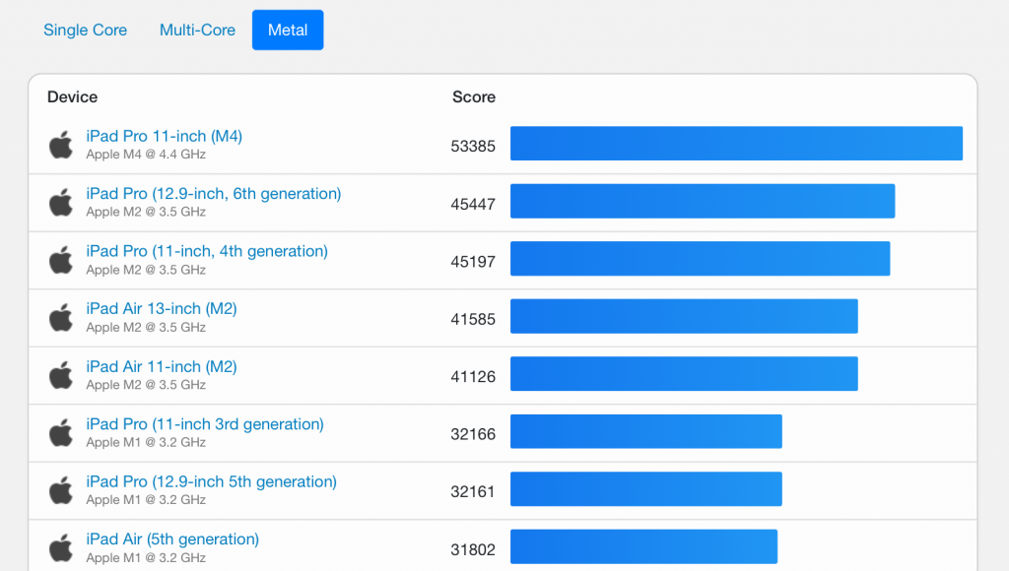This screenshot has height=571, width=1009.
Task: Open iPad Pro (12.9-inch, 6th generation) link
Action: 213,194
